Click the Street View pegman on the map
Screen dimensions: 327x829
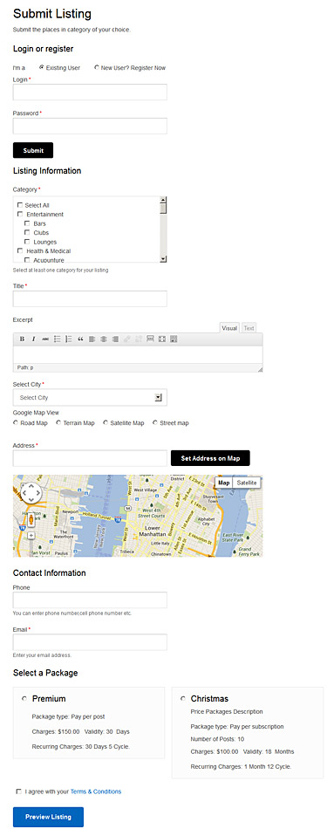(31, 519)
